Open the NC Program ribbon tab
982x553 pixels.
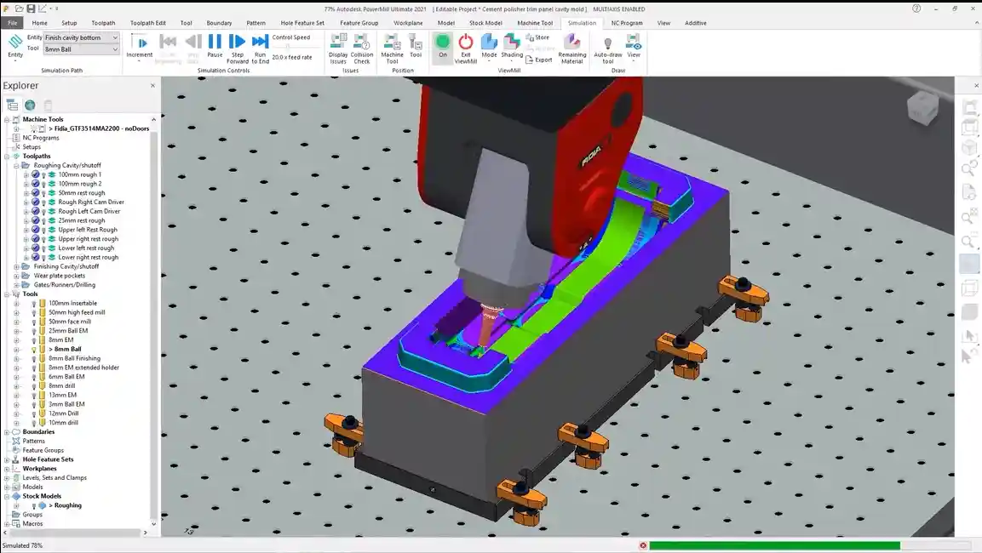tap(627, 23)
